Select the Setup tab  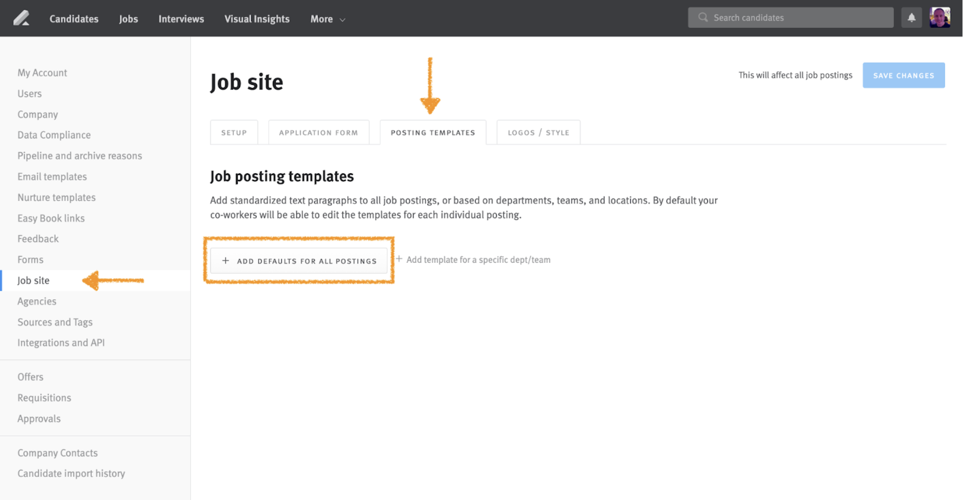coord(234,132)
